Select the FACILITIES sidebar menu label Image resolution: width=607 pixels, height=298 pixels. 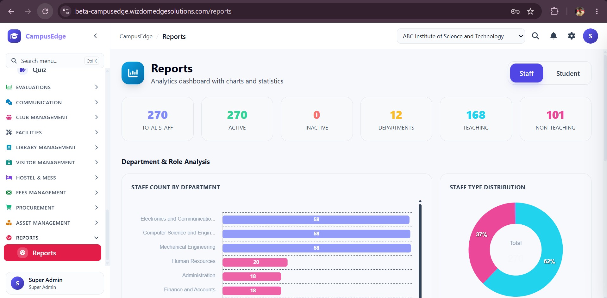click(x=29, y=132)
